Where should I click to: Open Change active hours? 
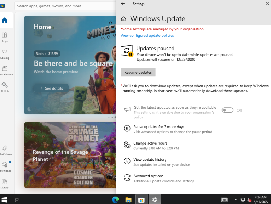tap(150, 143)
